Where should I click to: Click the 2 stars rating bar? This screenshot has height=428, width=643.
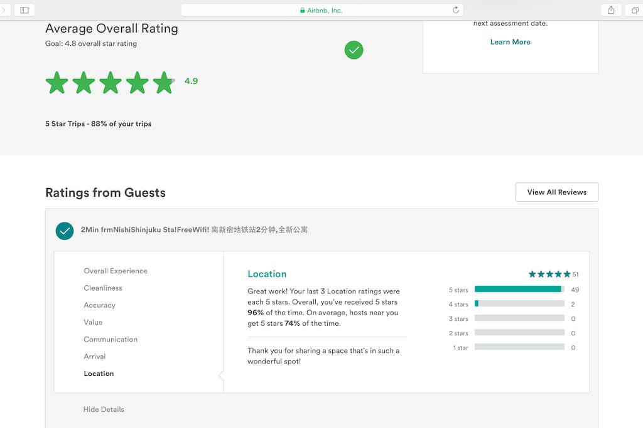(x=519, y=333)
